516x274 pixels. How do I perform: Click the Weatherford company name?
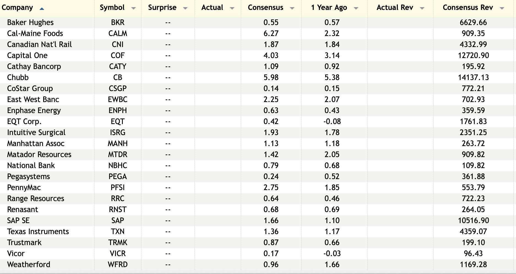click(x=29, y=265)
